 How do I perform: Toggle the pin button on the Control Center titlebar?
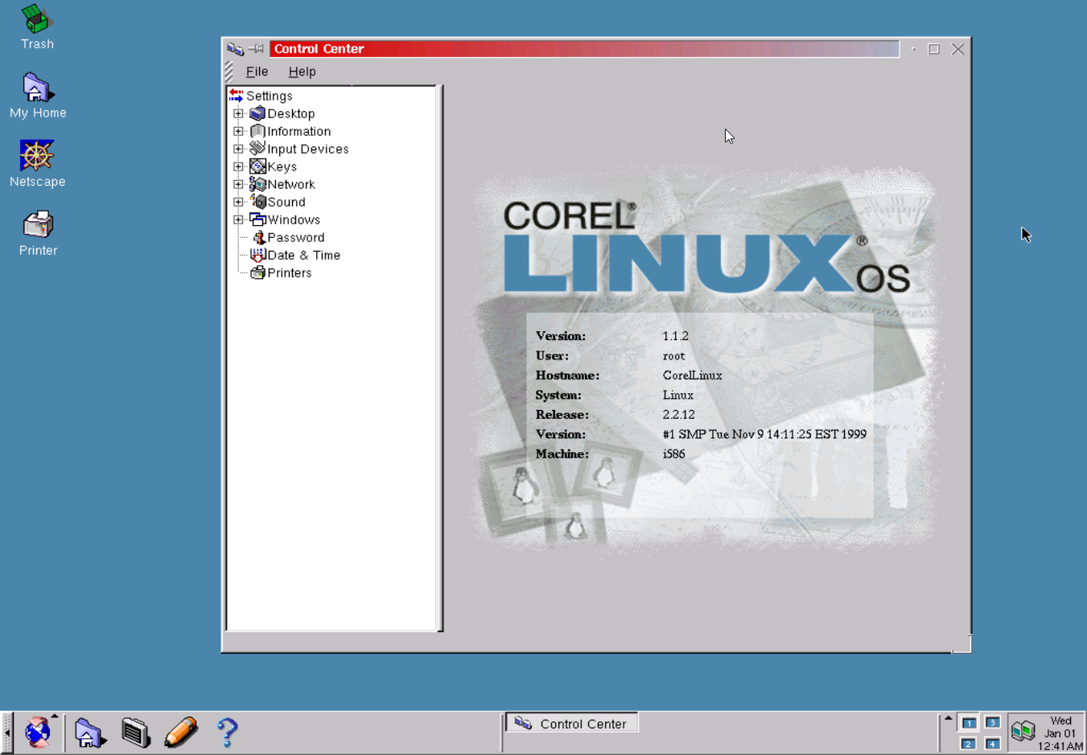(x=257, y=48)
